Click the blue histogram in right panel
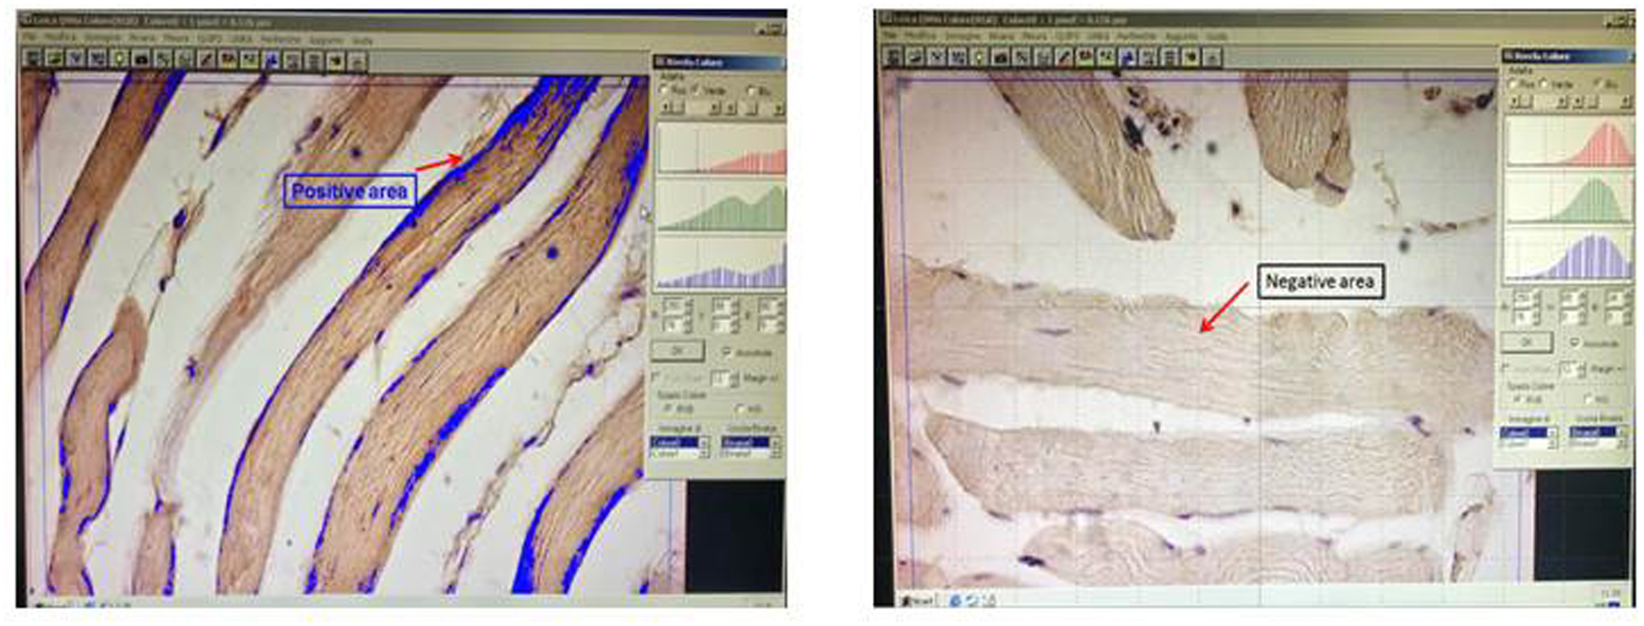Image resolution: width=1644 pixels, height=626 pixels. click(x=1569, y=253)
